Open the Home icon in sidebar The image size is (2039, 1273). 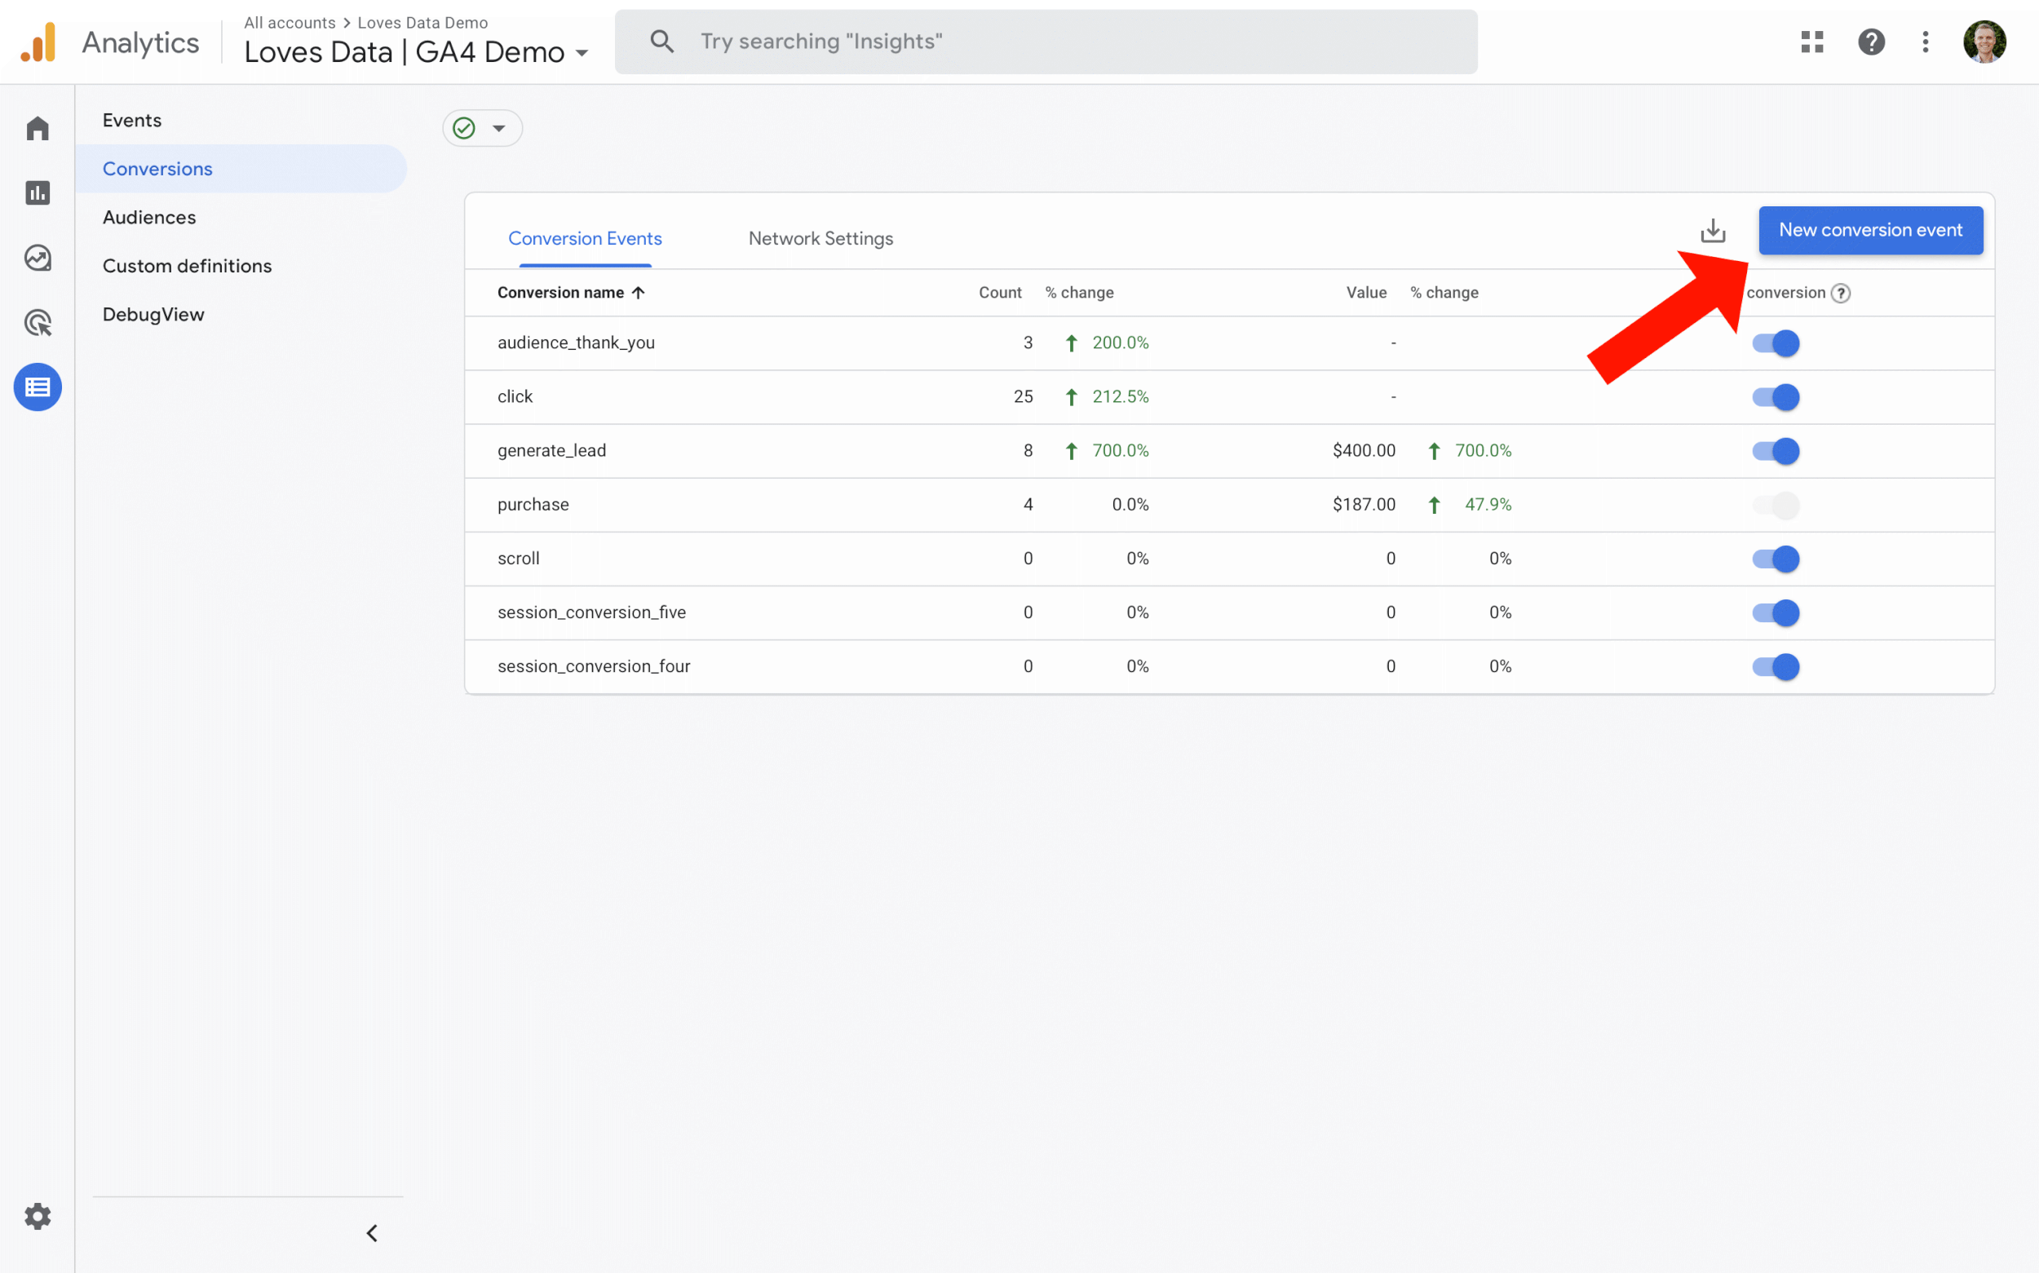(x=37, y=128)
